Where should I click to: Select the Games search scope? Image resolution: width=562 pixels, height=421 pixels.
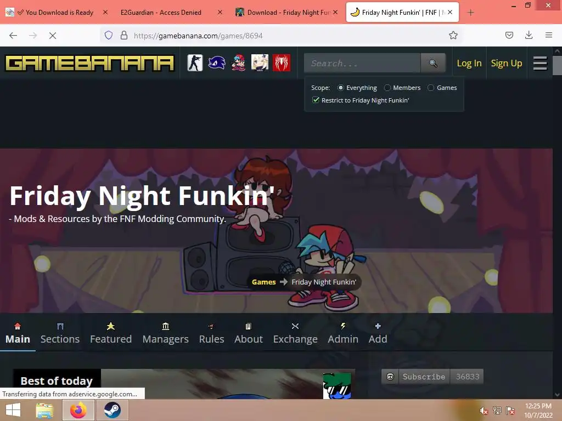431,88
